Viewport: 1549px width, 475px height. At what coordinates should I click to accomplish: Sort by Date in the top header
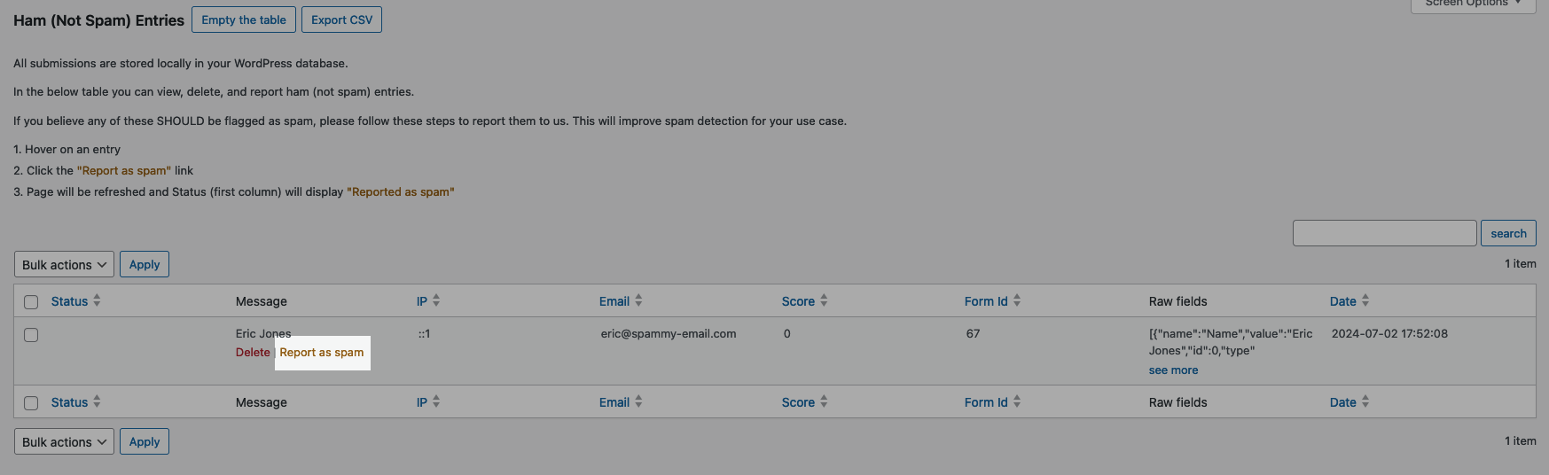tap(1365, 301)
